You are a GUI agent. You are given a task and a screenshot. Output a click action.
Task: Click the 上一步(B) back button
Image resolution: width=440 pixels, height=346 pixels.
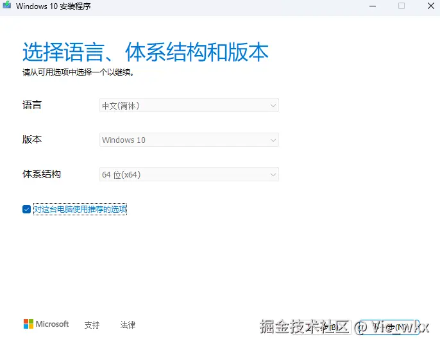(x=322, y=327)
